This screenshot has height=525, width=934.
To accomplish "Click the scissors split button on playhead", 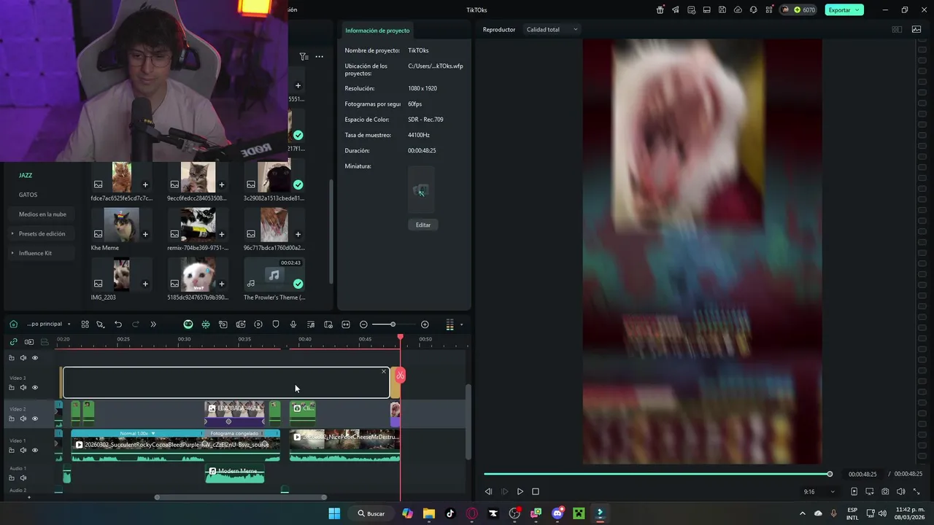I will coord(400,375).
